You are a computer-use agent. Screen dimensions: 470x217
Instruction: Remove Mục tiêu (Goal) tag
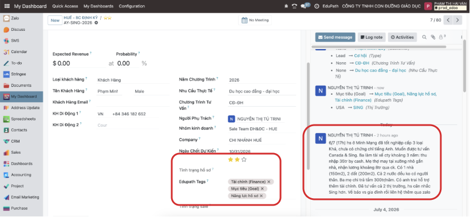pyautogui.click(x=262, y=188)
